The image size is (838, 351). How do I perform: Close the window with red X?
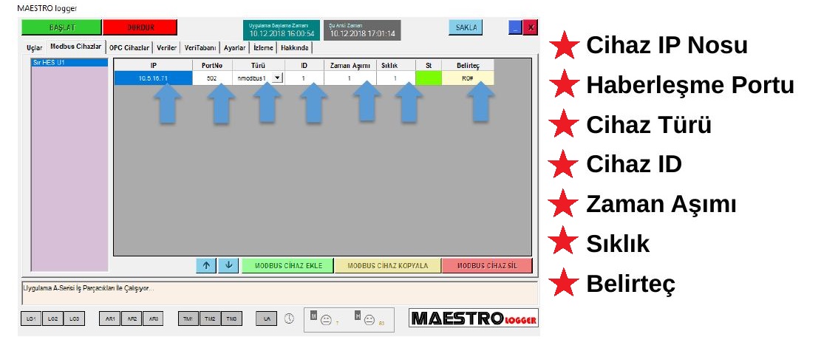point(530,28)
